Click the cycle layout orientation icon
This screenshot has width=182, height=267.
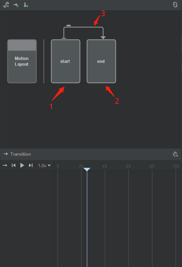pyautogui.click(x=175, y=5)
